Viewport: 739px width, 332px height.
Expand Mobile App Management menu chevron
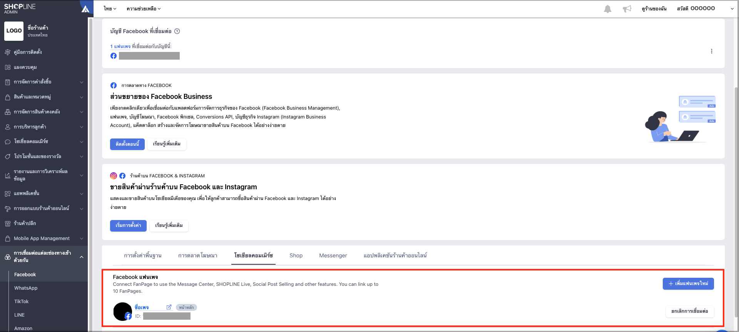pos(82,239)
